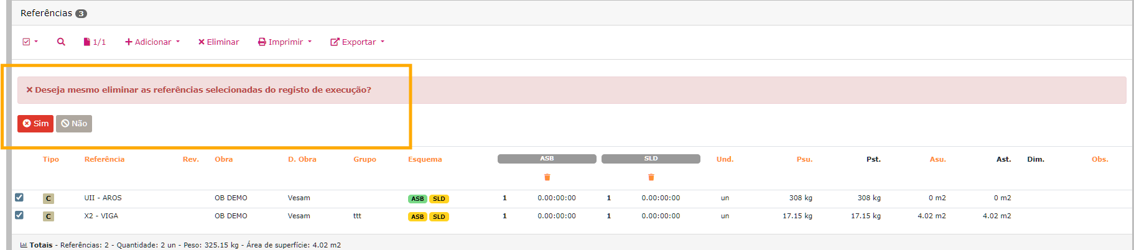
Task: Cancel deletion with the Não button
Action: [74, 124]
